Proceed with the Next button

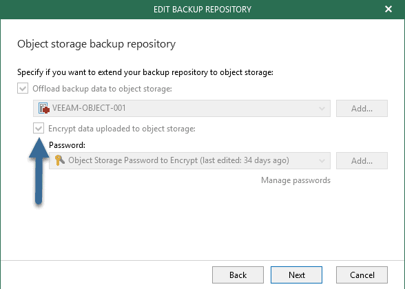point(296,275)
